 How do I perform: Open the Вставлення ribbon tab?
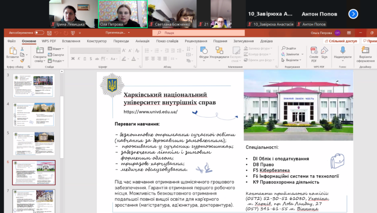pos(71,41)
